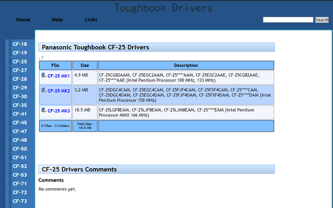Visit the CF-53 model link
The height and width of the screenshot is (208, 333).
20,175
